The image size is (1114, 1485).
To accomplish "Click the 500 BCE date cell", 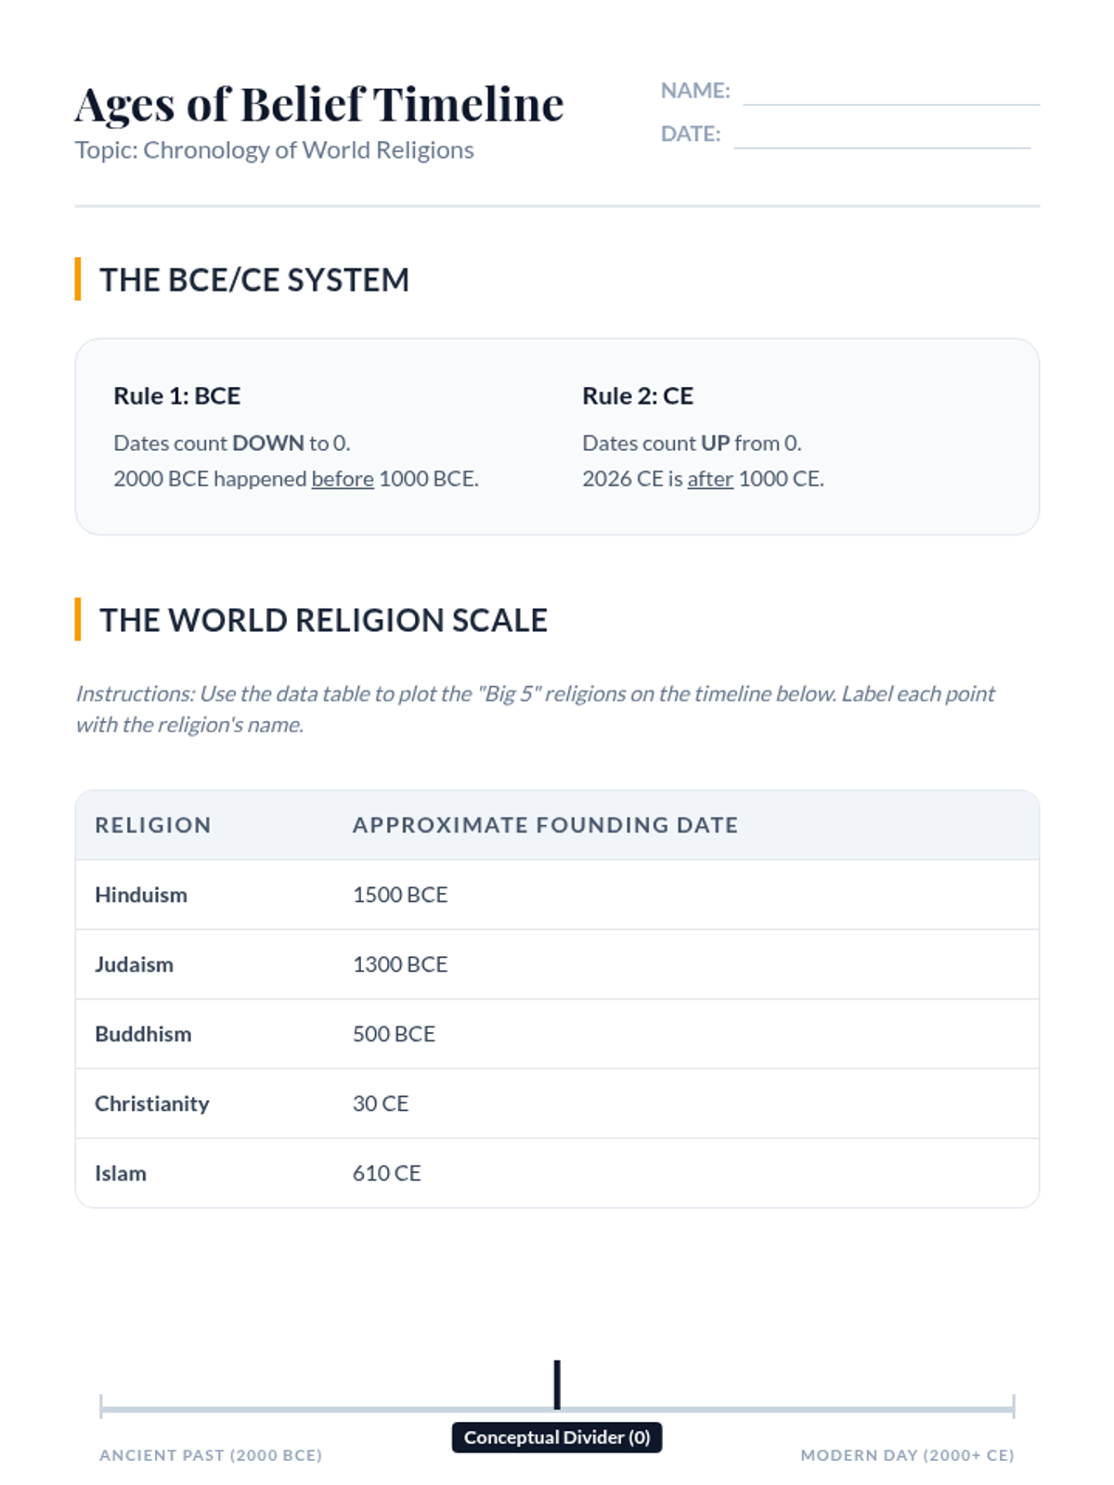I will pos(394,1034).
